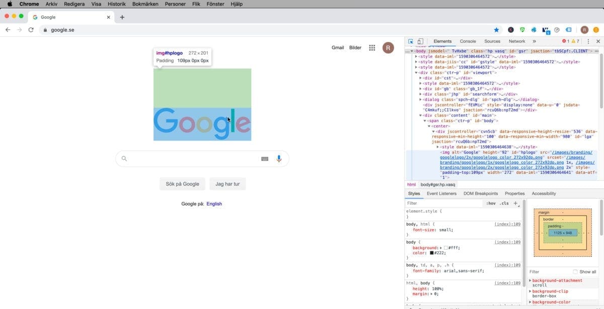Click the magnifier icon in search box
Image resolution: width=604 pixels, height=309 pixels.
coord(124,159)
